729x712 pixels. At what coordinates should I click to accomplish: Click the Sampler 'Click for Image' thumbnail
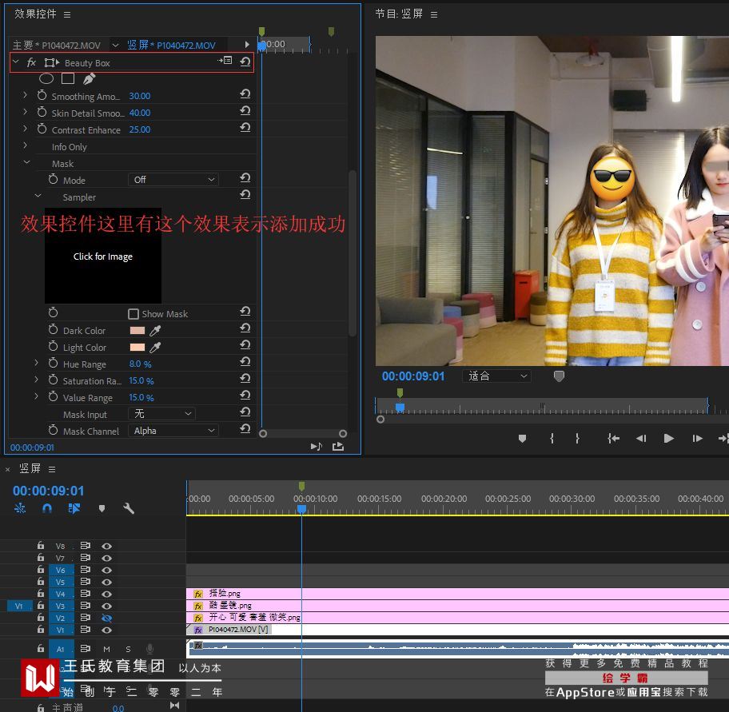coord(103,256)
